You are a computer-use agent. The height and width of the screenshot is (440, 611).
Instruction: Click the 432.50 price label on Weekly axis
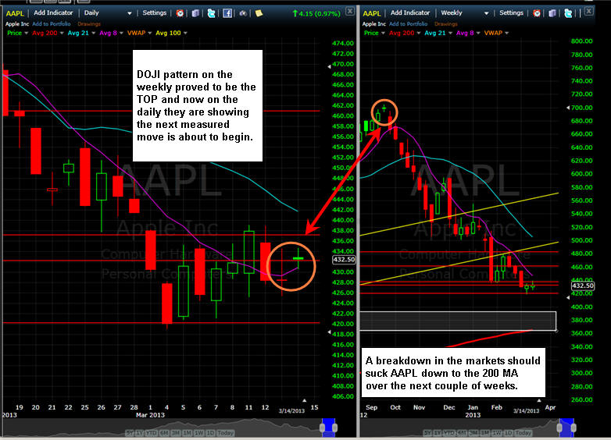(x=583, y=286)
